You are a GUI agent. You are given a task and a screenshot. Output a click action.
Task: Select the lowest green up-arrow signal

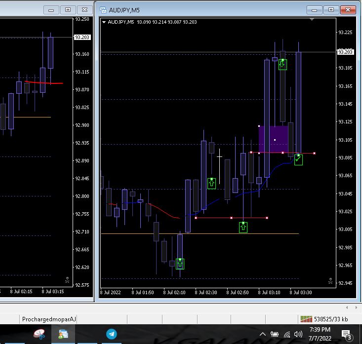pyautogui.click(x=180, y=264)
